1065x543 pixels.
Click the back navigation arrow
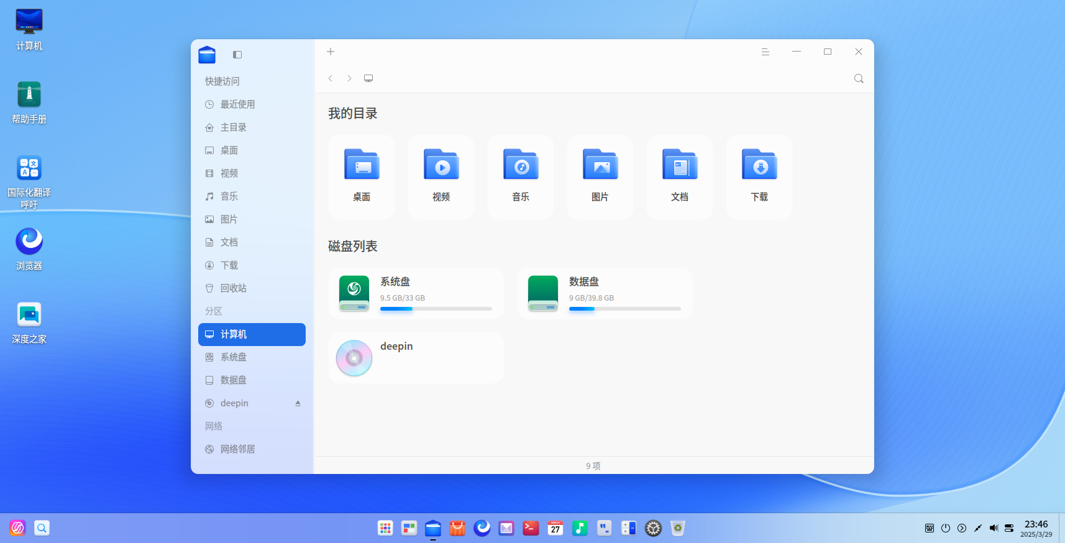click(x=331, y=78)
